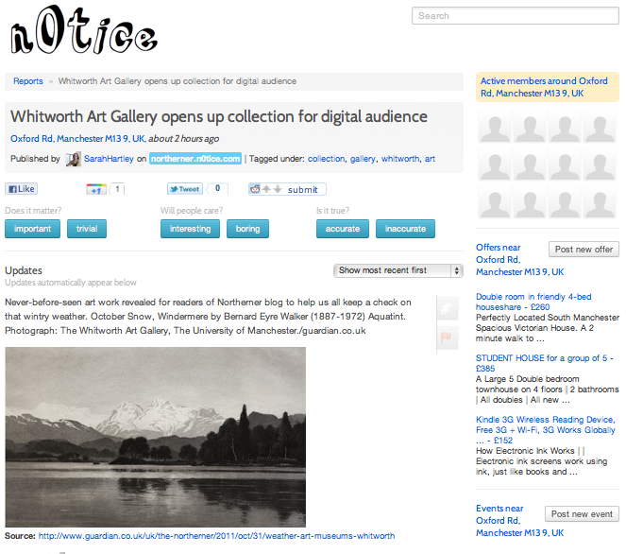Screen dimensions: 626x554
Task: Open the Active members around Oxford Rd link
Action: [x=544, y=87]
